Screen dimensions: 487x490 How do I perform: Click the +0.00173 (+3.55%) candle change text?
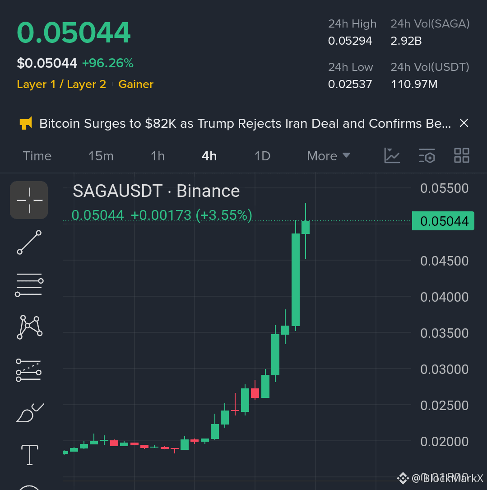191,215
